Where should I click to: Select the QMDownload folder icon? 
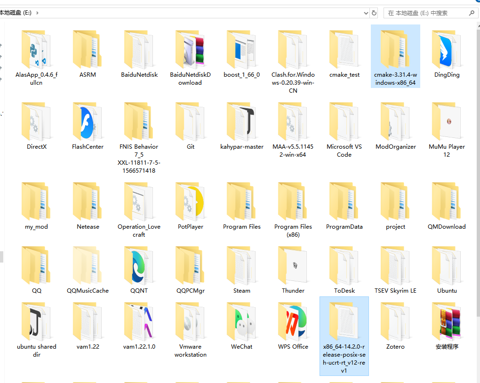click(447, 201)
